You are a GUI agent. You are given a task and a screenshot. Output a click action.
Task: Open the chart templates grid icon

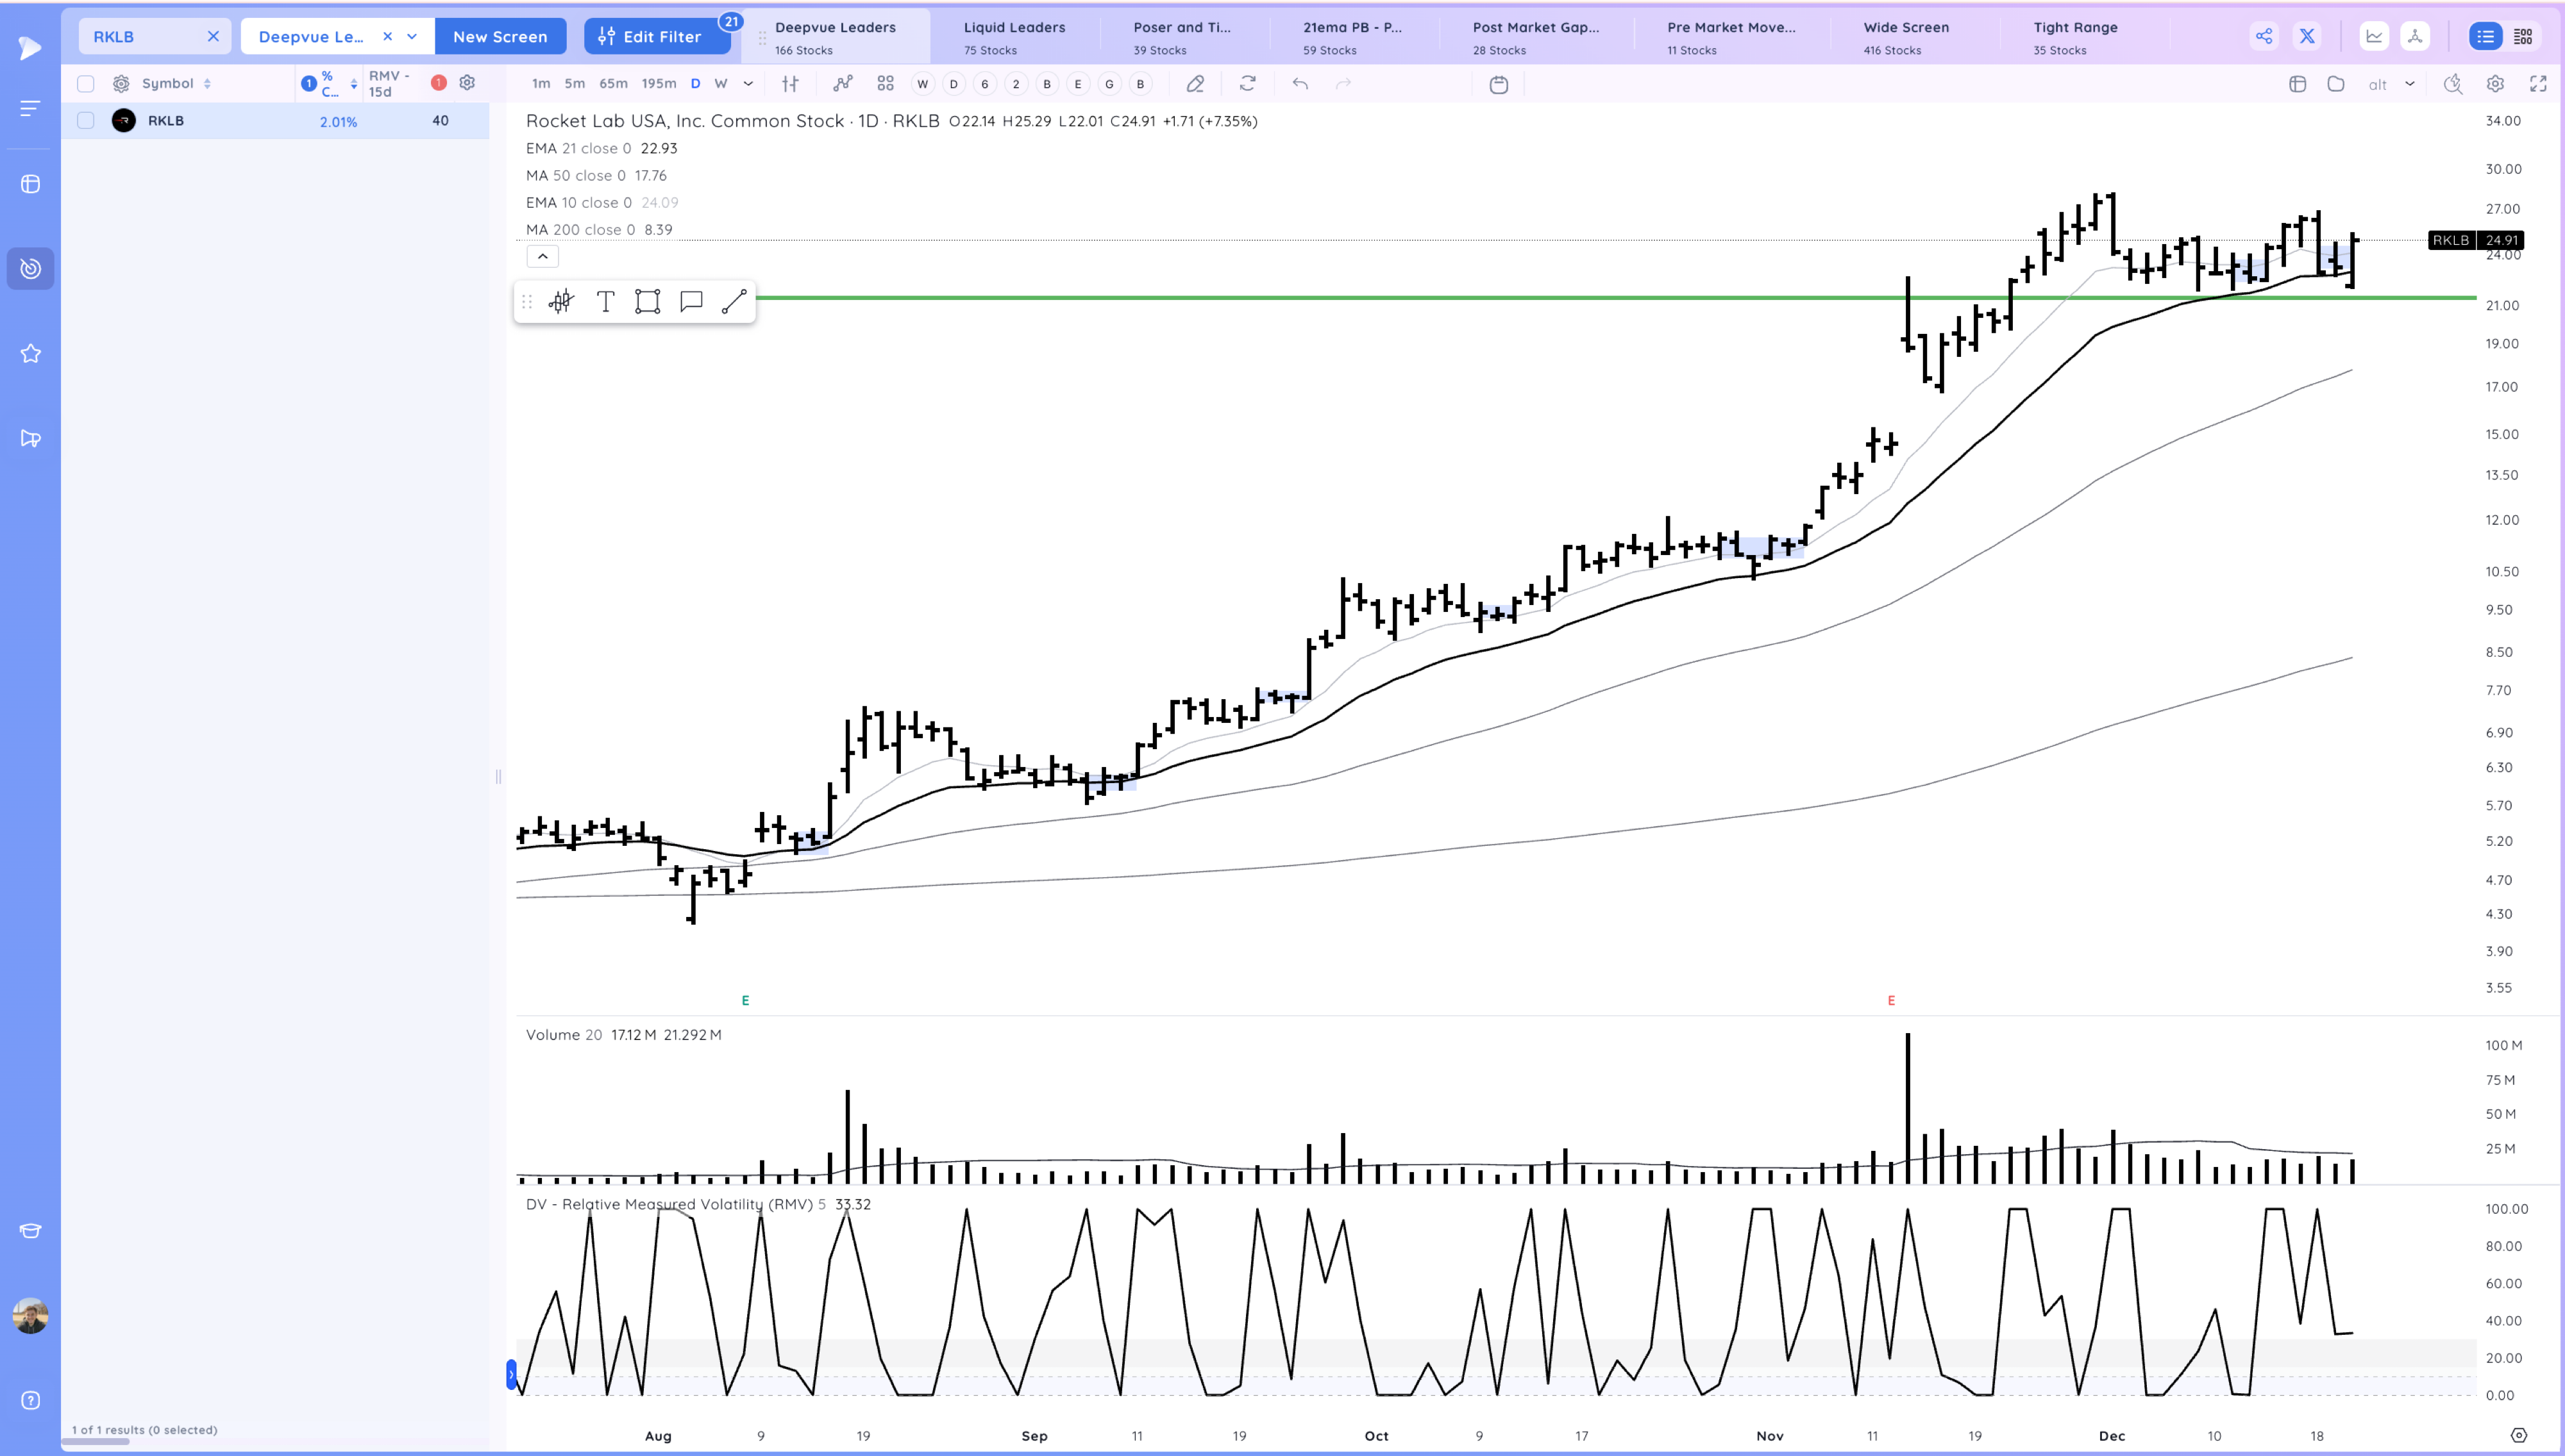[886, 84]
